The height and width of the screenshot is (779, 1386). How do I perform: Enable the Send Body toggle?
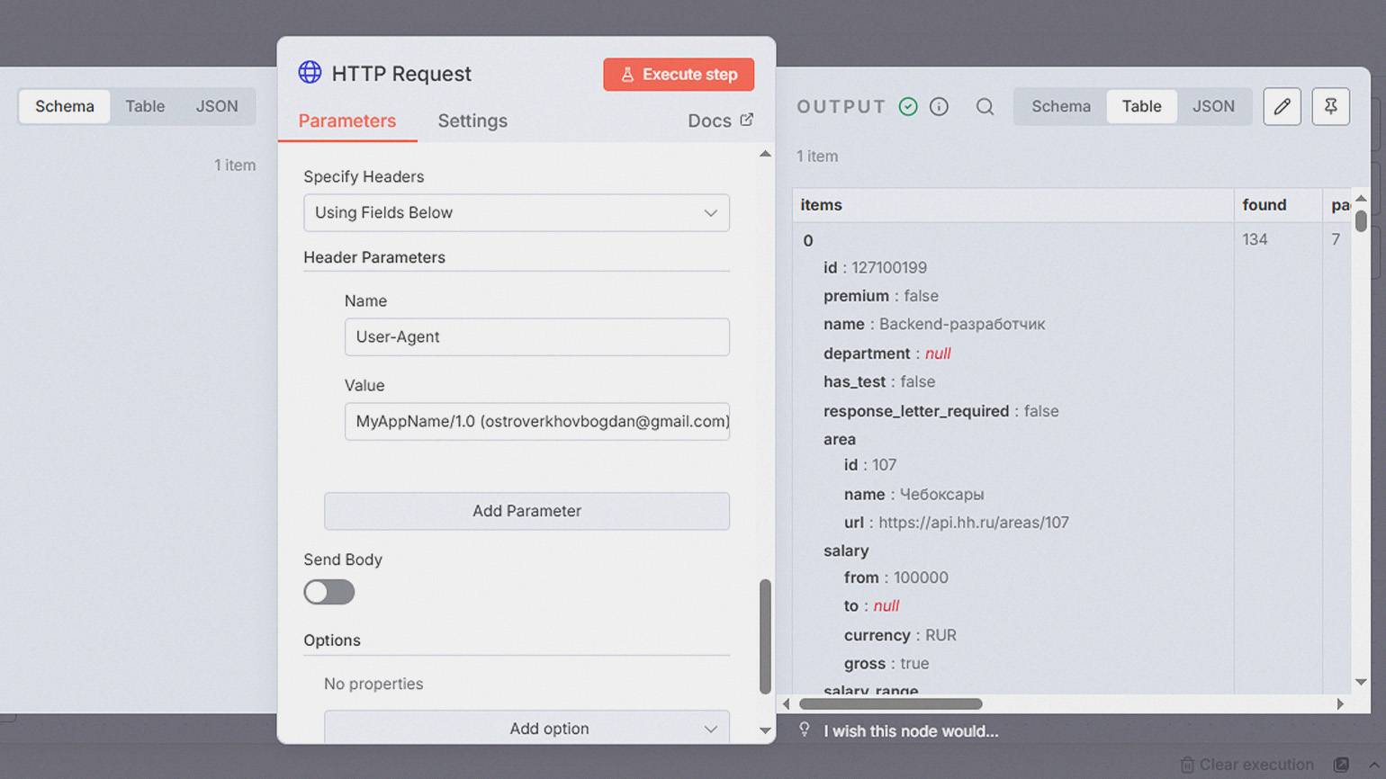[328, 592]
